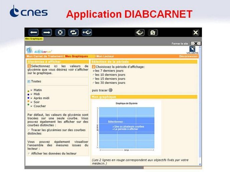Close the browser with the white X icon
This screenshot has height=172, width=230.
(196, 33)
